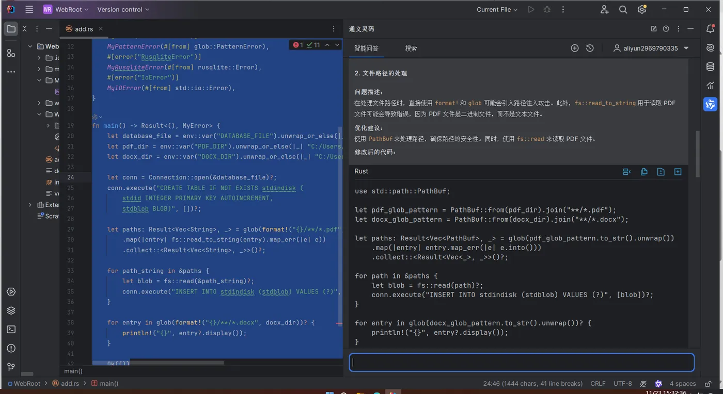Open the Problems tool window
This screenshot has height=394, width=723.
coord(11,348)
